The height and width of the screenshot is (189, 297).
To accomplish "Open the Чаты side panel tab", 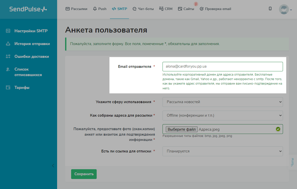I will (292, 162).
